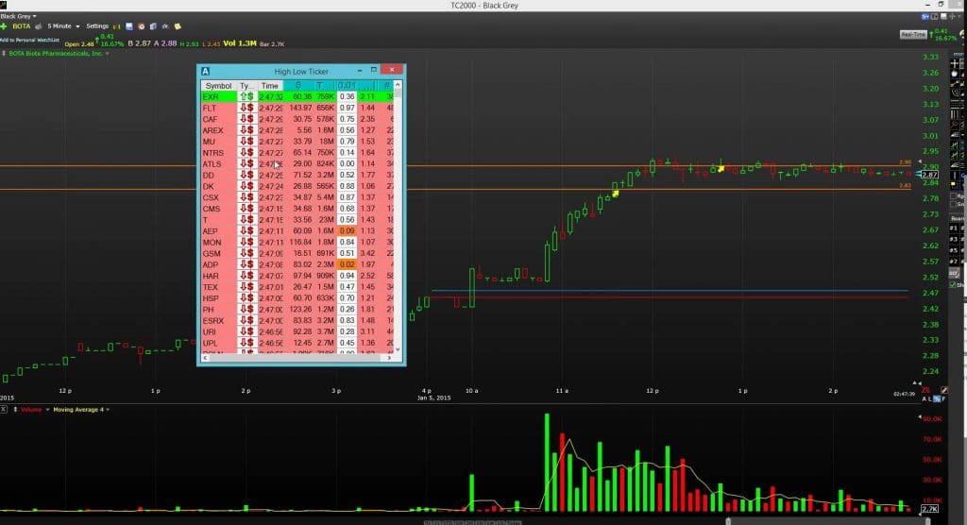Click the orange 0.09 cell in AEP row
The image size is (967, 525).
(x=348, y=230)
